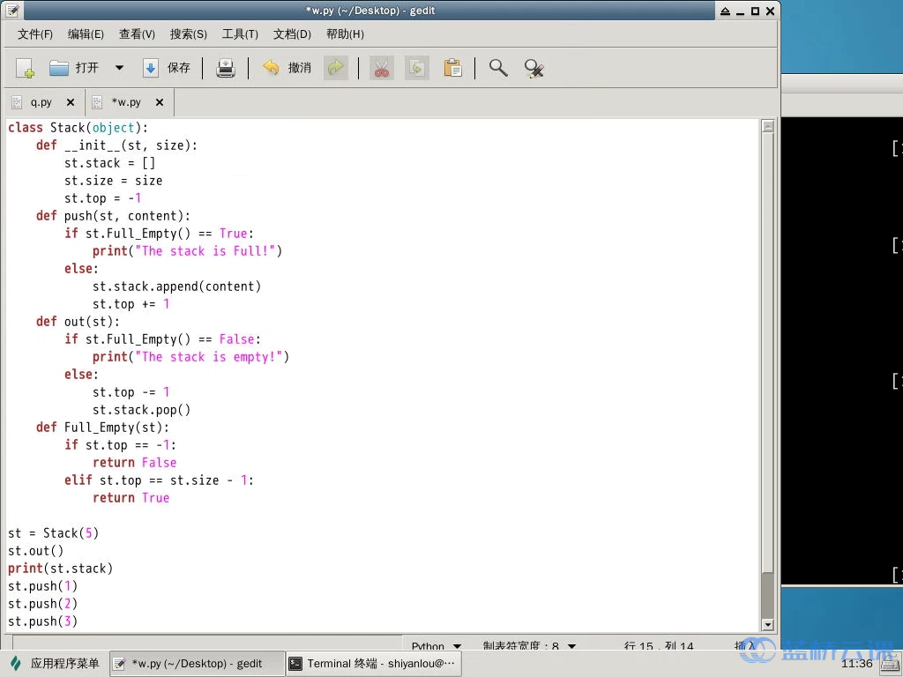
Task: Open the tab width (制表符宽度) dropdown
Action: click(x=529, y=646)
